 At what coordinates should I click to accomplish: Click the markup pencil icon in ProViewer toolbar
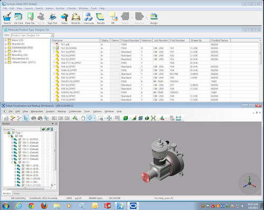tap(12, 118)
